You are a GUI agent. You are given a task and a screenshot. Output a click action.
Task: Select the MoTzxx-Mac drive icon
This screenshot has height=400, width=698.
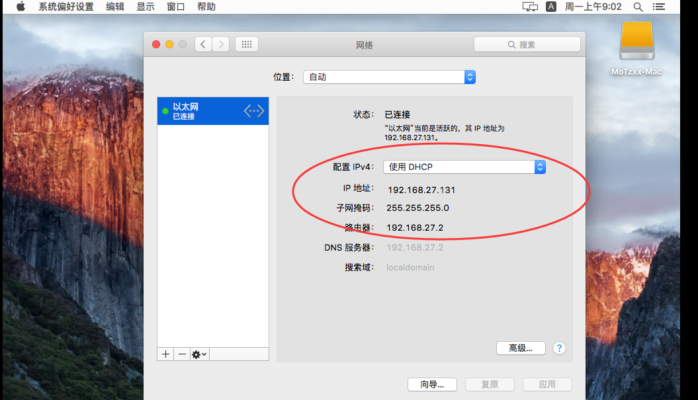[x=636, y=41]
